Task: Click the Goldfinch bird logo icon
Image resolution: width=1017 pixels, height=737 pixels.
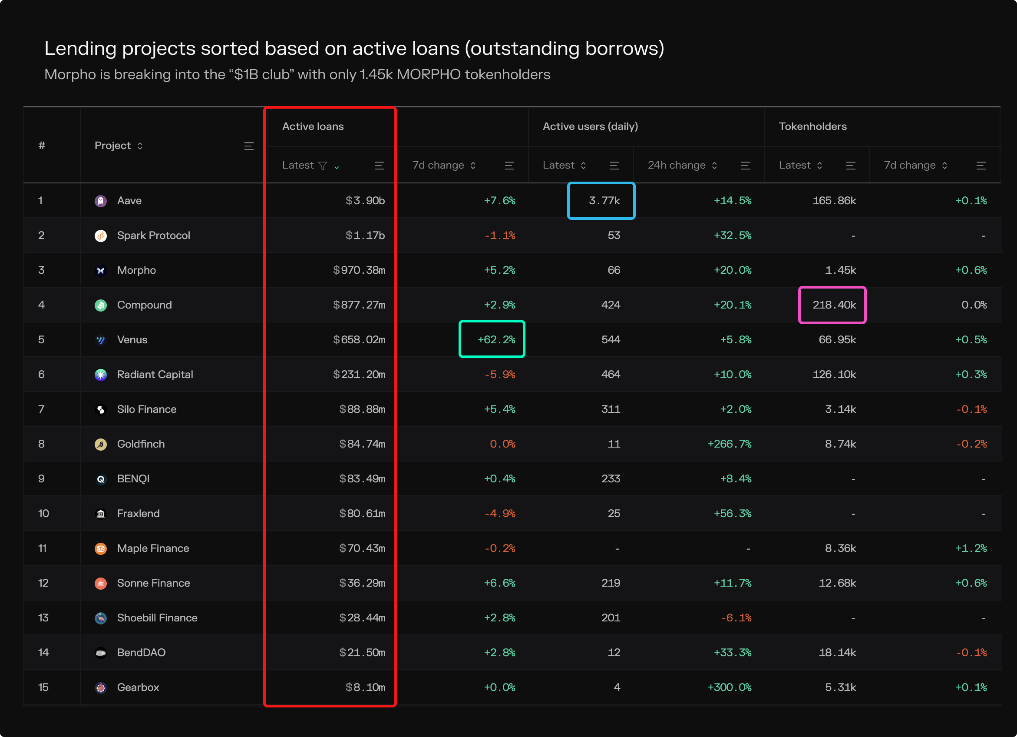Action: click(x=101, y=445)
